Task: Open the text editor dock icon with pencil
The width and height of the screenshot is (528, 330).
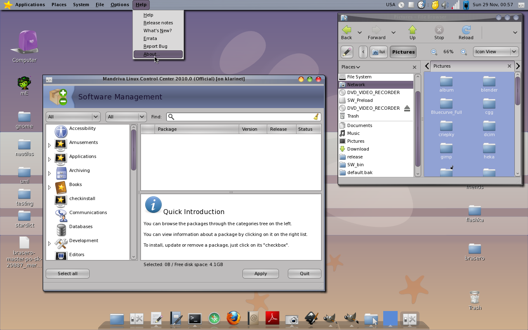Action: 156,318
